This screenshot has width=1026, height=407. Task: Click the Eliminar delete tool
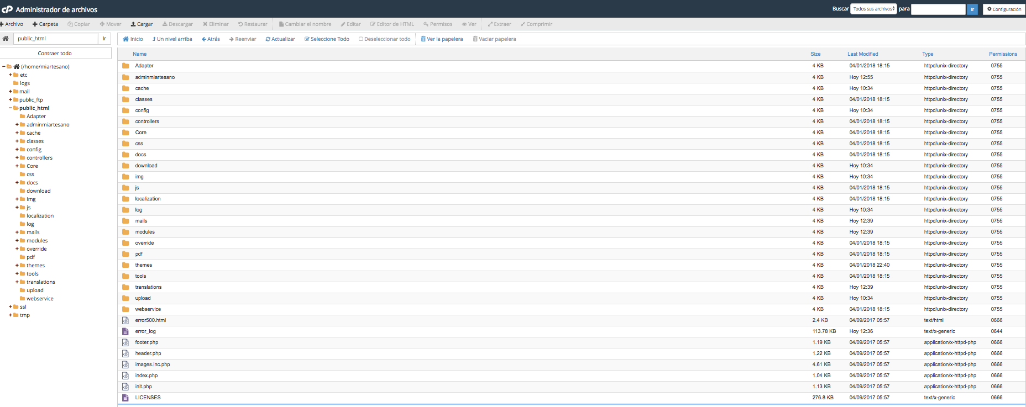pyautogui.click(x=216, y=24)
